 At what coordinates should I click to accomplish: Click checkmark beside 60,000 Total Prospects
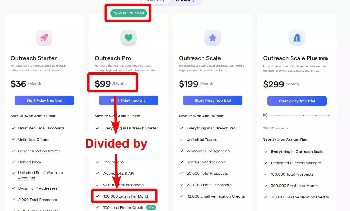182,173
